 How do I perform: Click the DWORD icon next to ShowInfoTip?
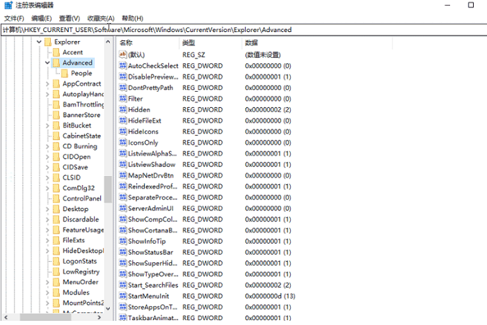[122, 241]
